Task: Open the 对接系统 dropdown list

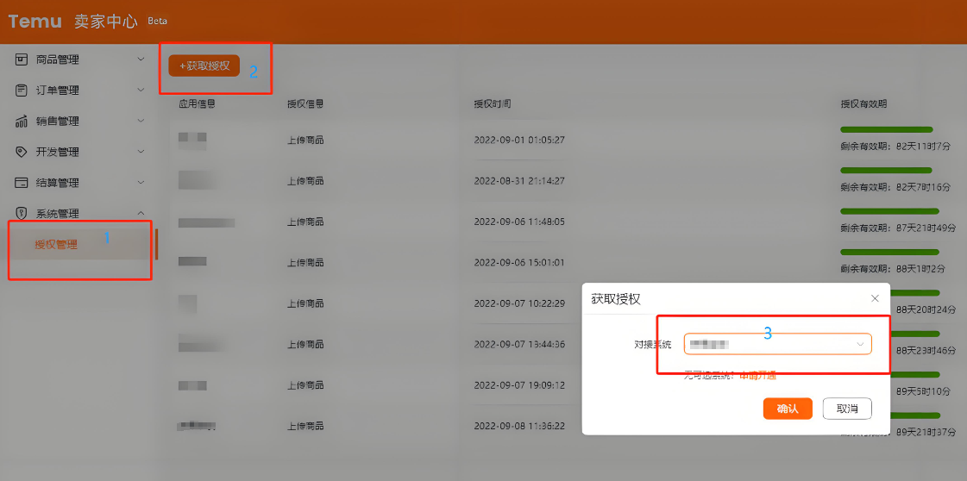Action: pos(777,345)
